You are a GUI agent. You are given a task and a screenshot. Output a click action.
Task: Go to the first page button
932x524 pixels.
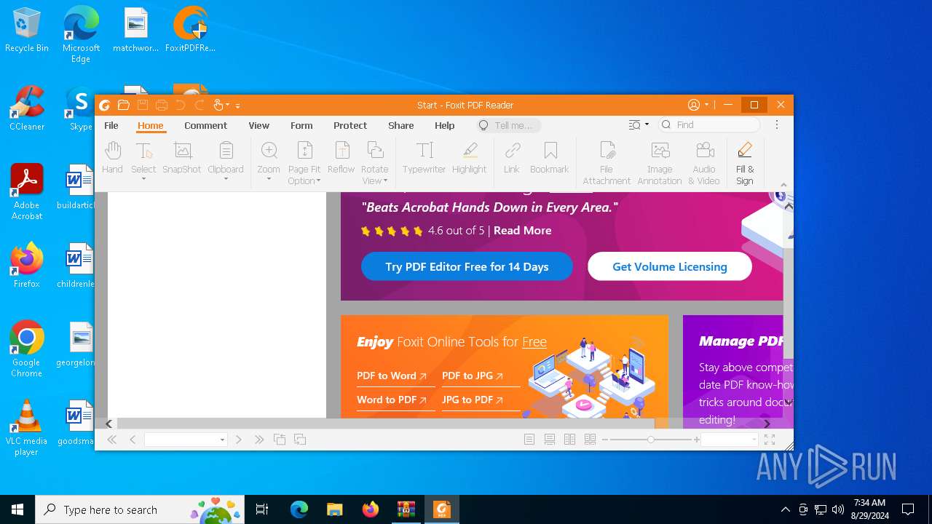[112, 440]
